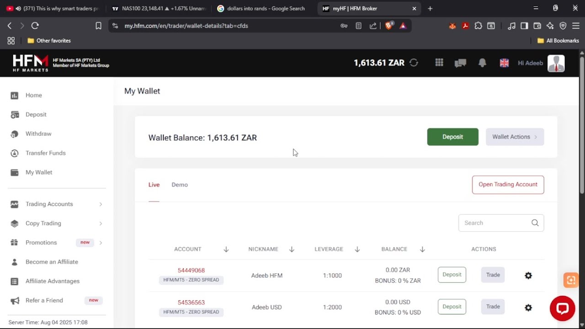Open a new browser tab
The width and height of the screenshot is (585, 329).
[430, 8]
